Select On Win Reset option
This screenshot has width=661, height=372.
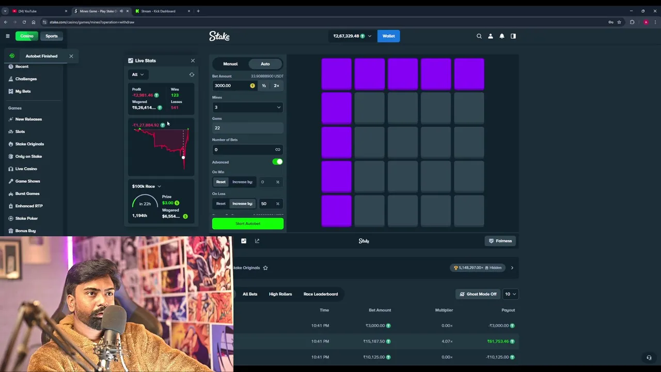(221, 182)
